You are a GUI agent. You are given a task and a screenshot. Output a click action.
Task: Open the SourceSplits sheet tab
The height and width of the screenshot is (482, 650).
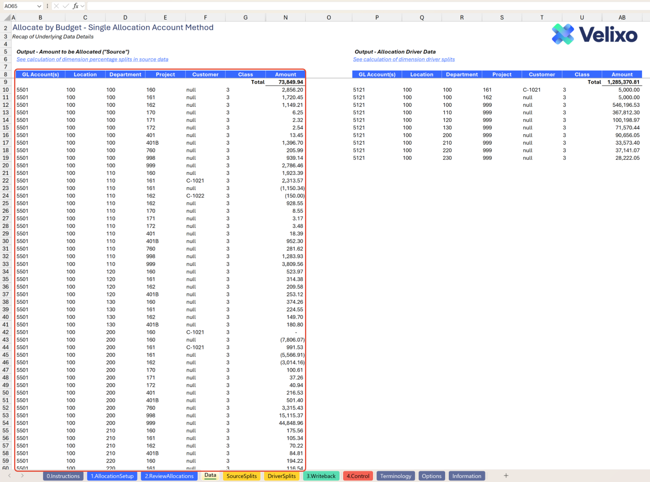pos(241,476)
